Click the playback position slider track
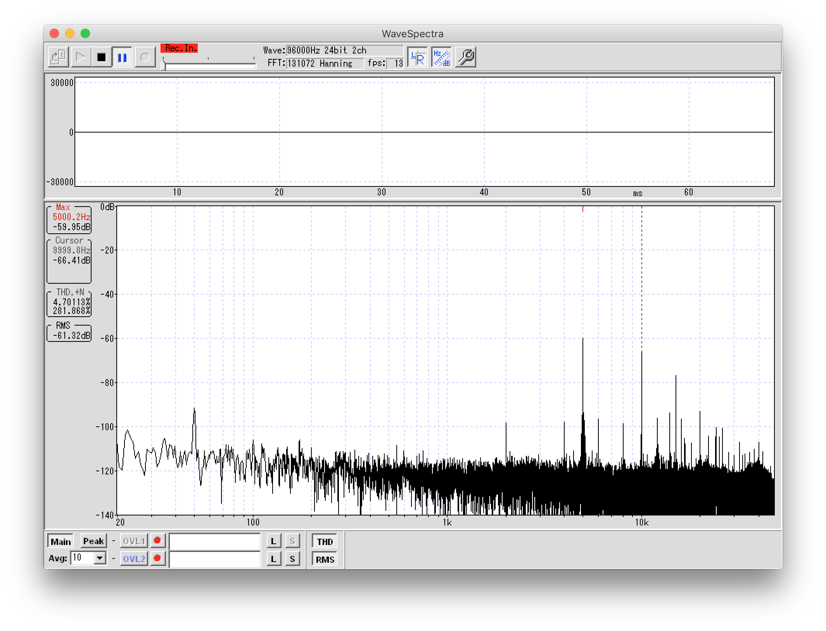 (209, 66)
